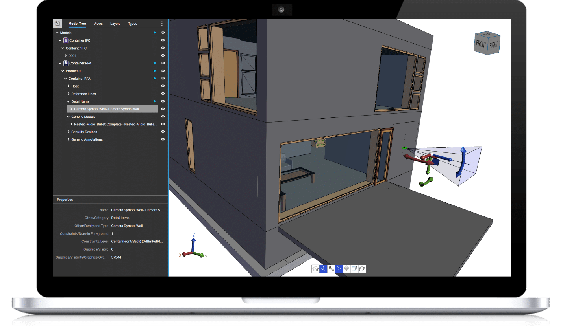The image size is (563, 332).
Task: Expand the Generic Annotations node
Action: point(69,139)
